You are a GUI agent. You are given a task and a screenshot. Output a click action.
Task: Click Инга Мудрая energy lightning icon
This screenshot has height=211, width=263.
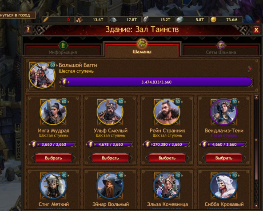pos(34,145)
